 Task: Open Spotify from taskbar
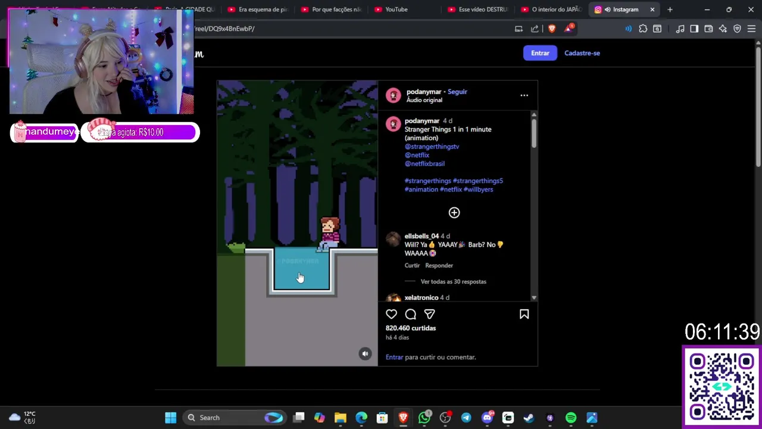(x=571, y=418)
